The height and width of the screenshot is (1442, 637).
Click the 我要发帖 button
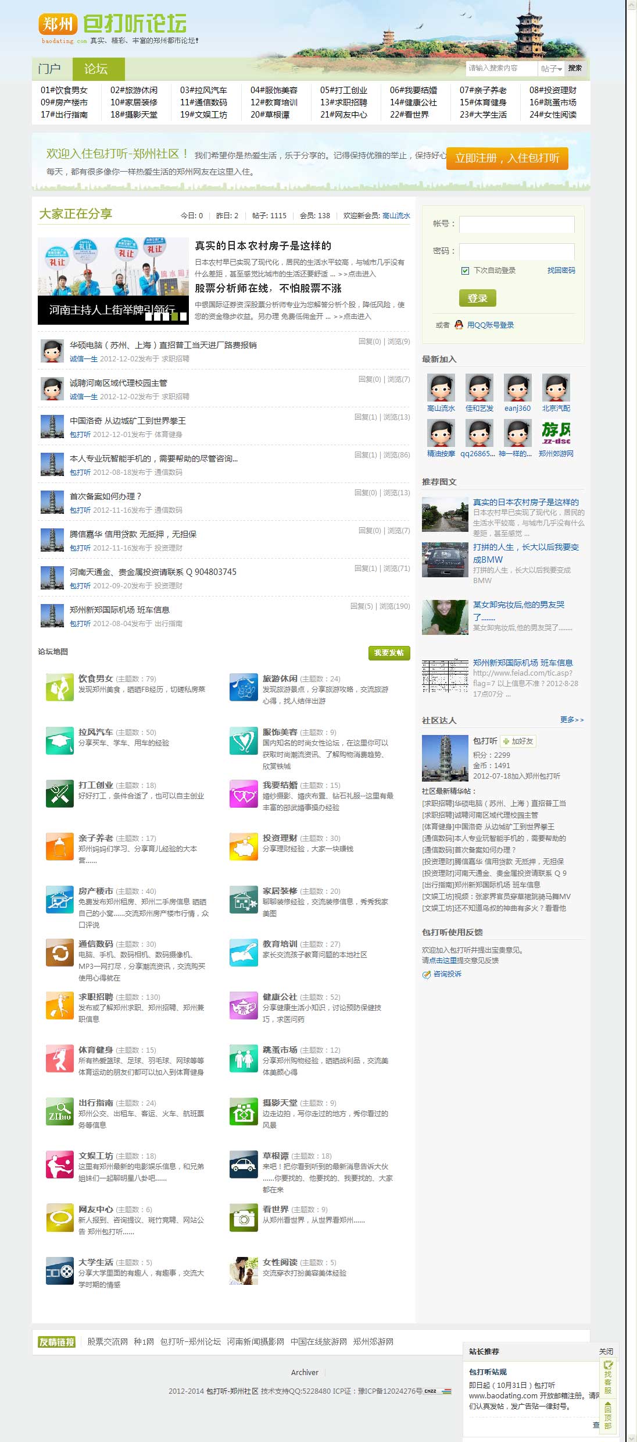(389, 653)
